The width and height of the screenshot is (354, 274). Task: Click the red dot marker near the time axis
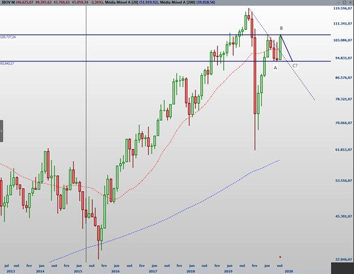click(x=280, y=257)
